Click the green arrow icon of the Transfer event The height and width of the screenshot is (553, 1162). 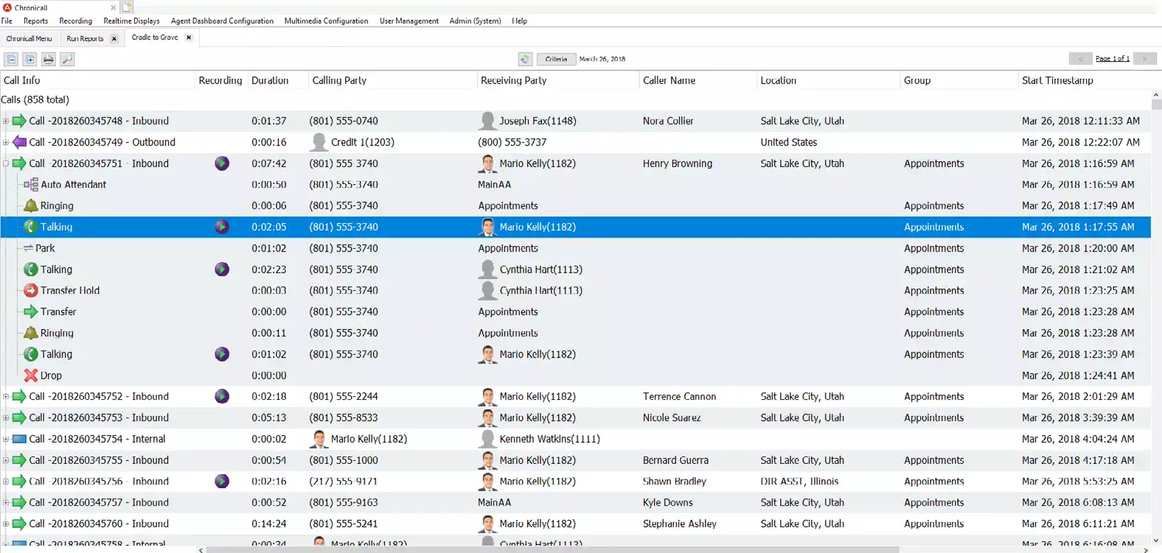(31, 311)
